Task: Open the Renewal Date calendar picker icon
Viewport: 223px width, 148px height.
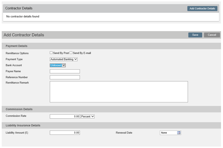Action: click(179, 133)
